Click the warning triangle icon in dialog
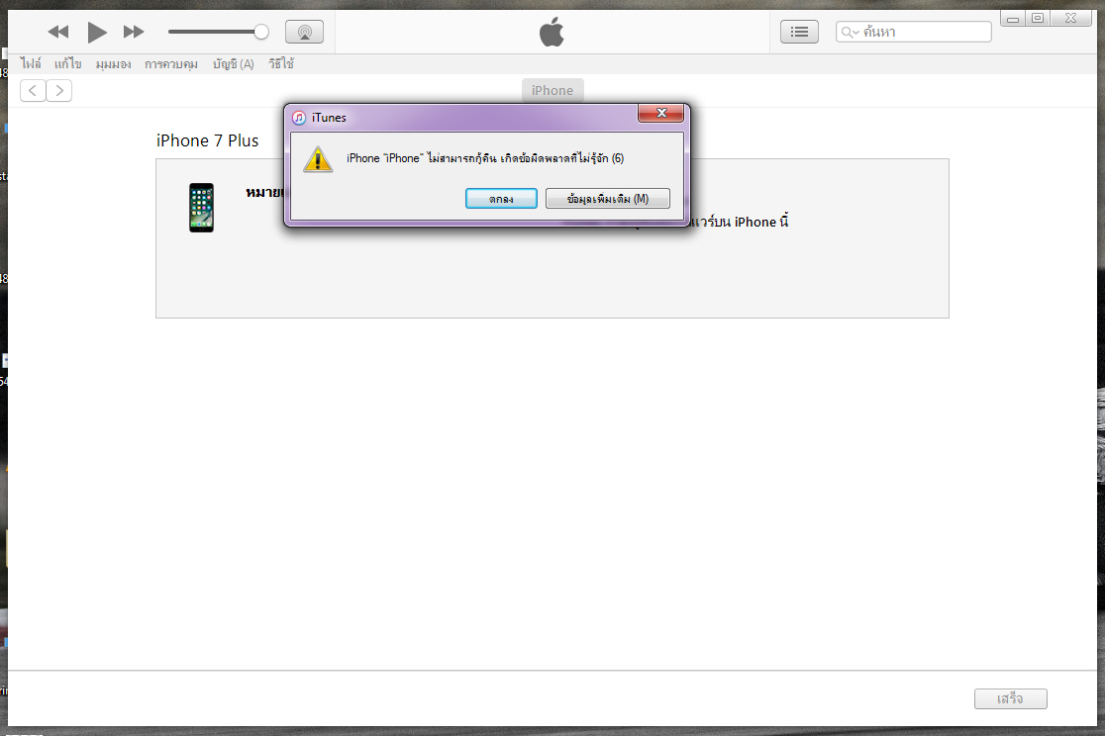 [318, 159]
